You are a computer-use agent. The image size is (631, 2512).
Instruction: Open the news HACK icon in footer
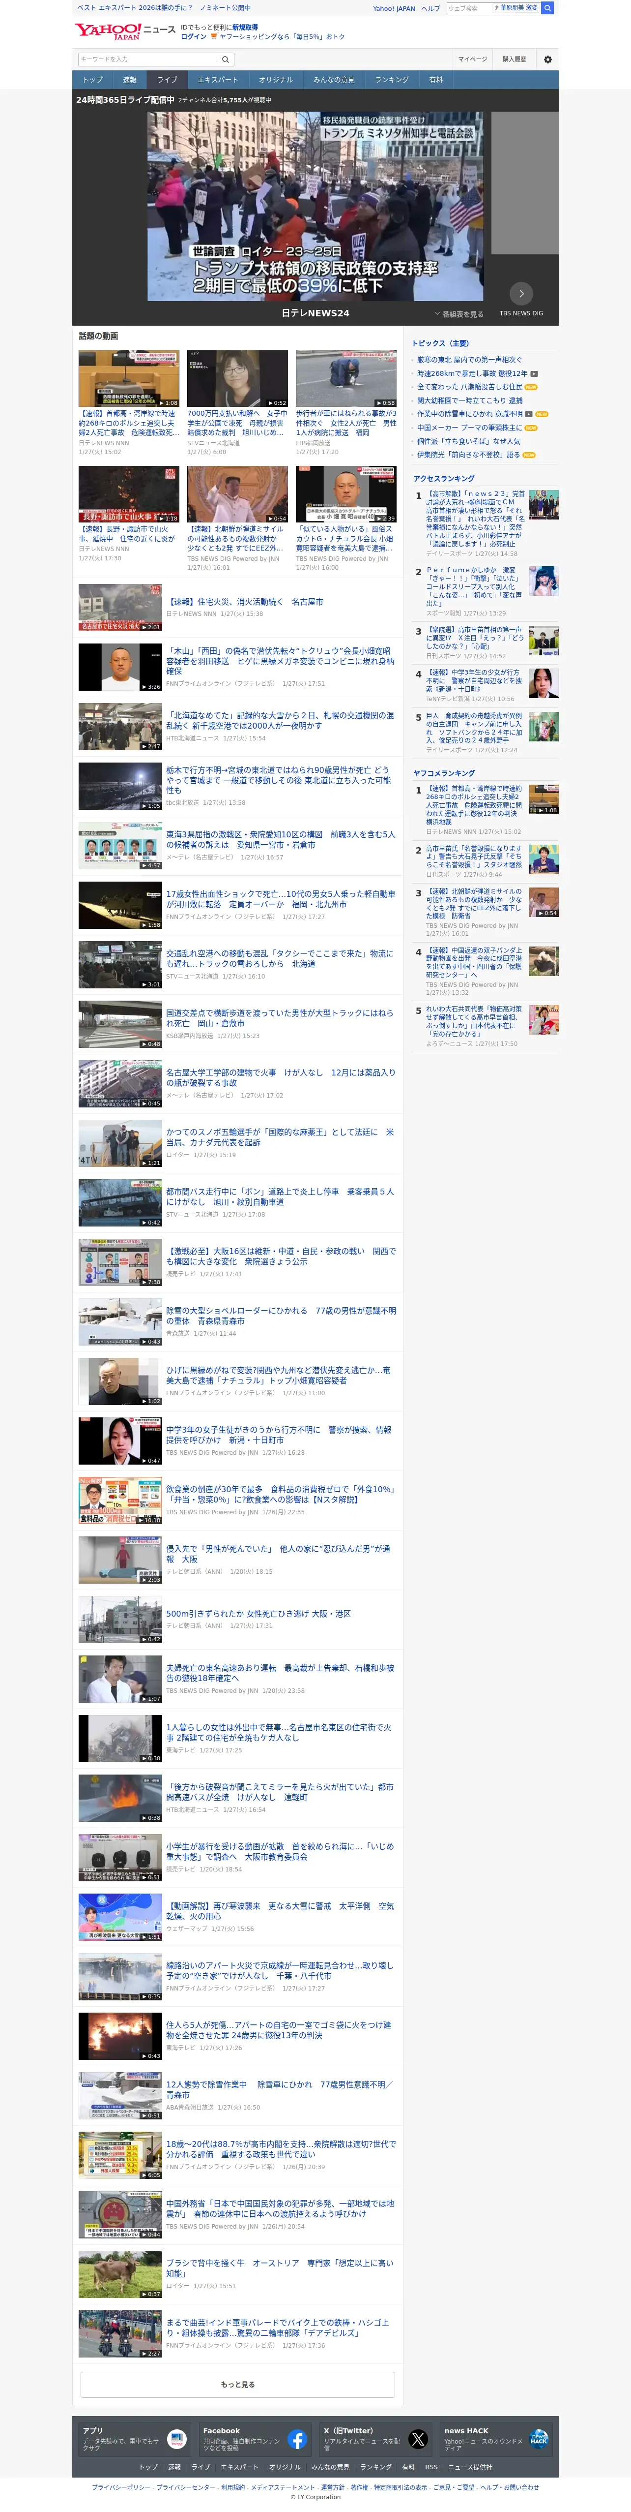point(539,2439)
